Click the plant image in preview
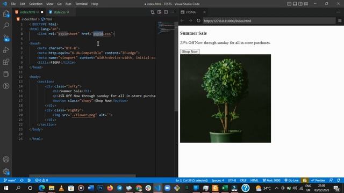This screenshot has height=193, width=344. [225, 99]
